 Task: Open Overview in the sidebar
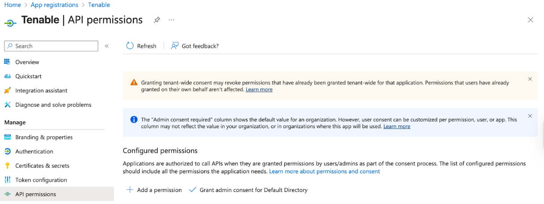[27, 62]
